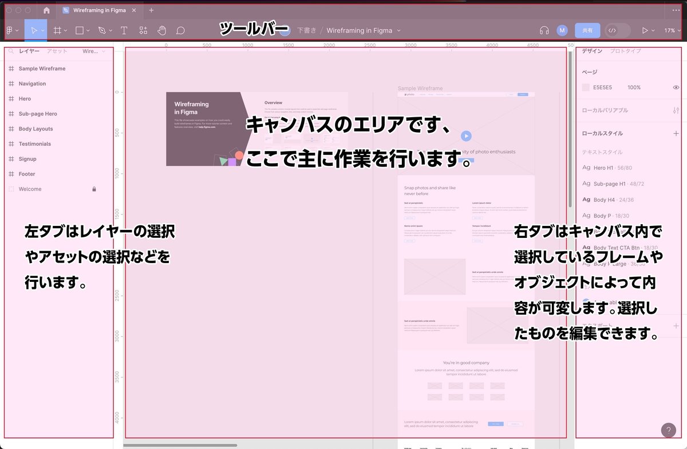
Task: Expand Move tool options chevron
Action: point(43,31)
